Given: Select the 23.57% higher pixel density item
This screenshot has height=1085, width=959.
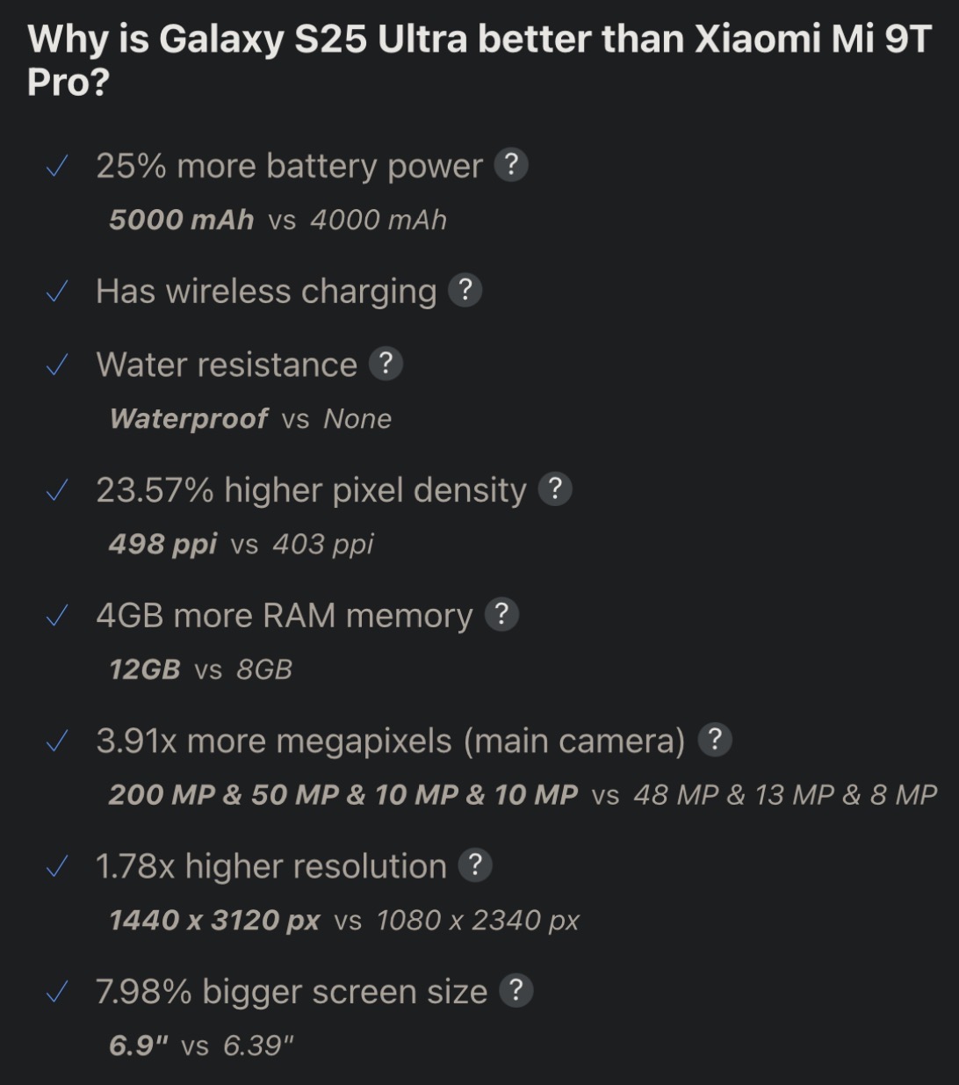Looking at the screenshot, I should [x=311, y=490].
